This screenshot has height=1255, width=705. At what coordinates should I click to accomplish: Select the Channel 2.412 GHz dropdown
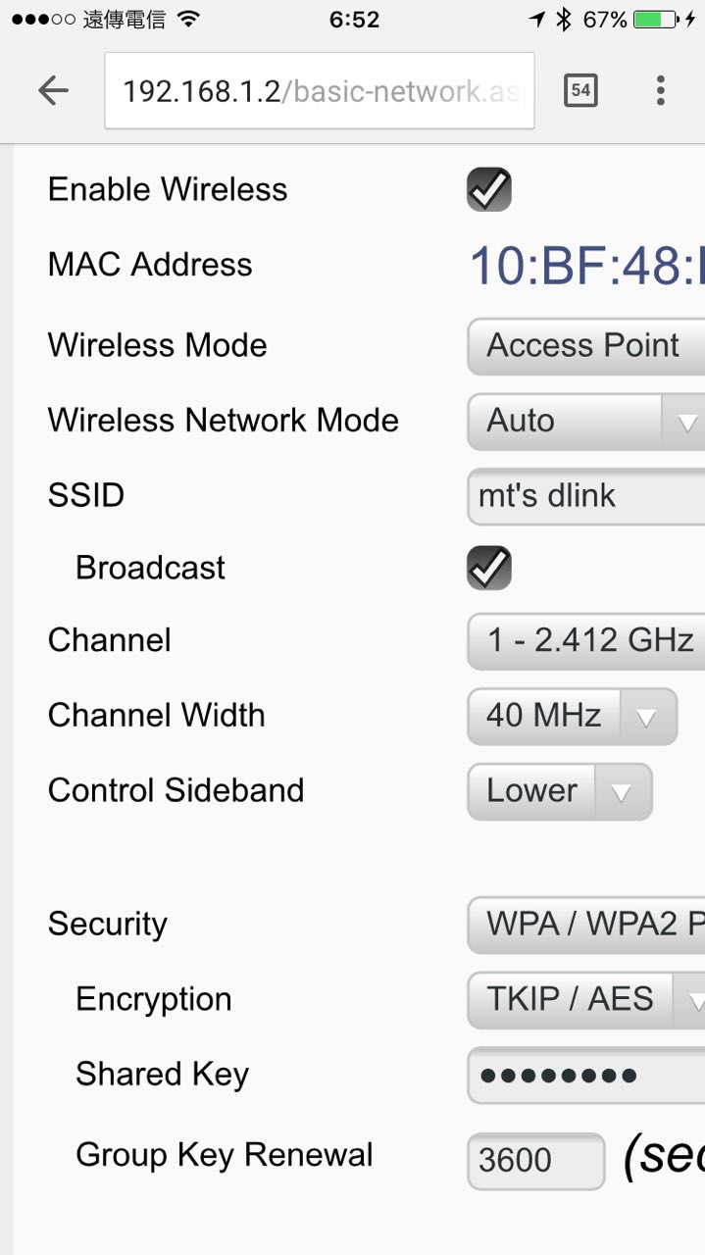click(585, 641)
